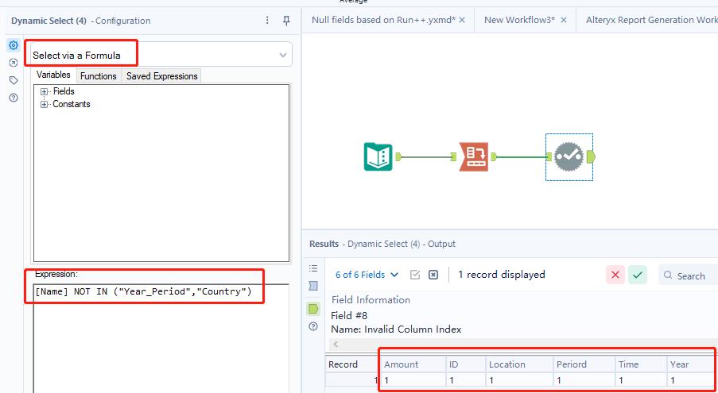Click the Amount column header
Viewport: 718px width, 393px height.
pos(410,364)
